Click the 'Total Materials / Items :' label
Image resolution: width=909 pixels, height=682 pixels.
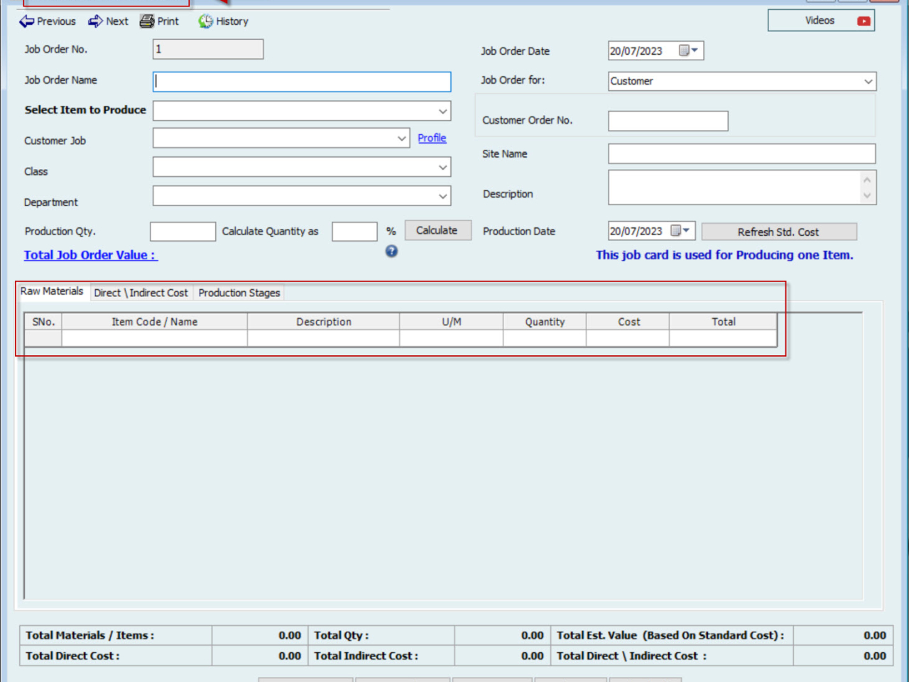click(x=90, y=636)
